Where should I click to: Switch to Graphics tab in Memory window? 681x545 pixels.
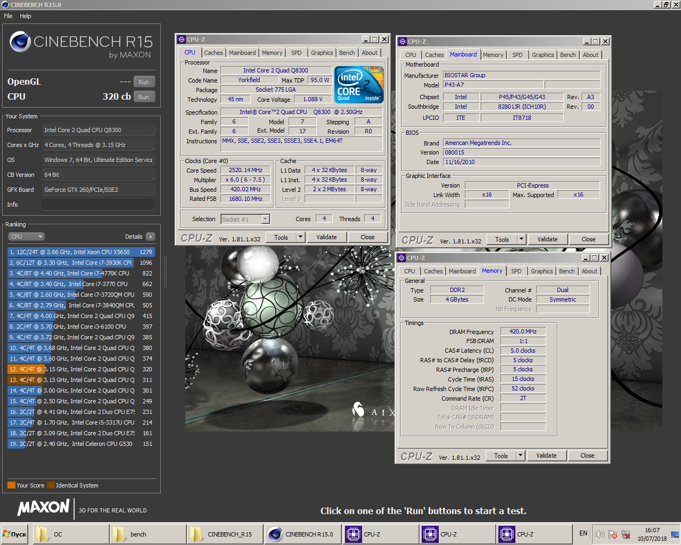pyautogui.click(x=542, y=271)
